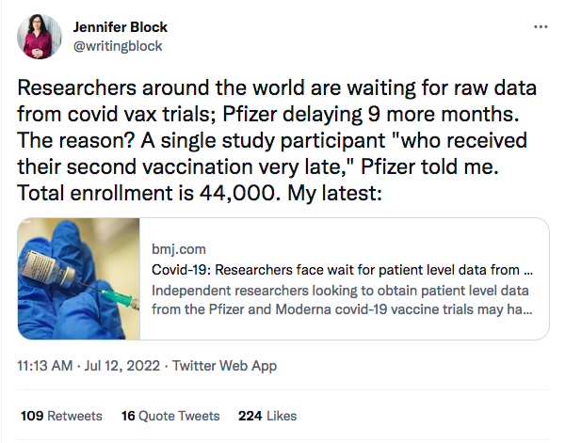
Task: Open the bmj.com domain link
Action: 179,249
